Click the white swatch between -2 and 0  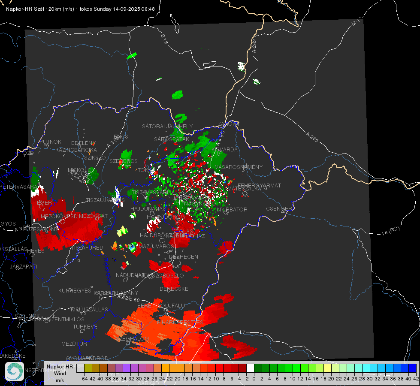pos(250,368)
